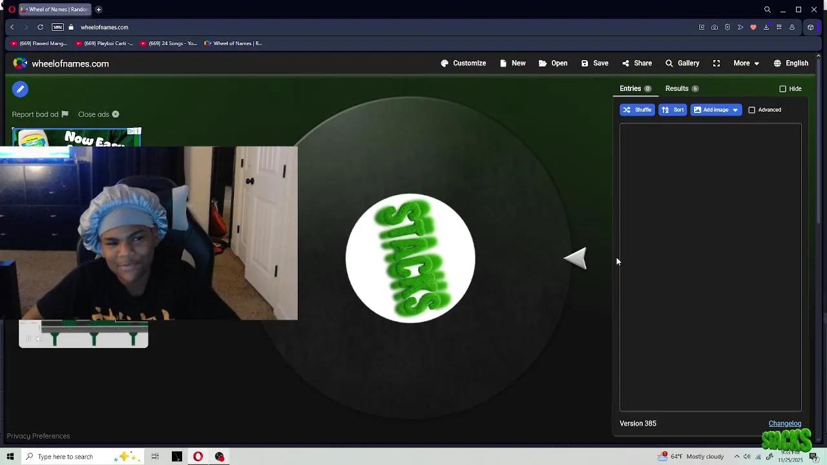Share the wheel using the Share icon
The width and height of the screenshot is (827, 465).
click(x=637, y=63)
